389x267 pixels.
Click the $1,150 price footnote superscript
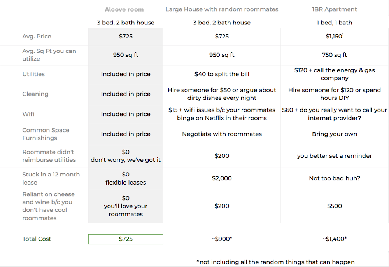tap(343, 35)
